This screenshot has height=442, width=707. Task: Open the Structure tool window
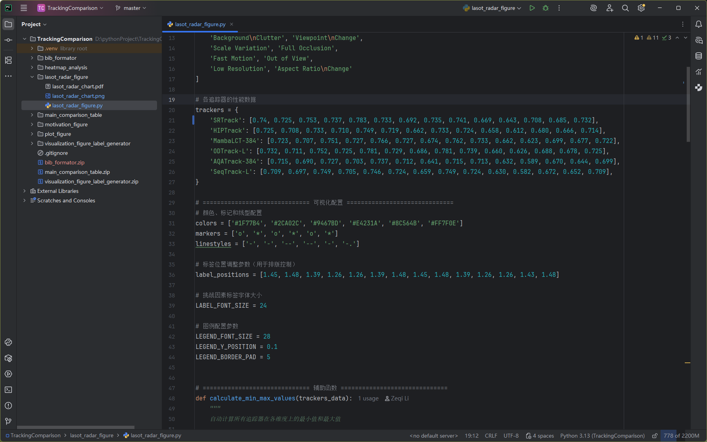(8, 60)
